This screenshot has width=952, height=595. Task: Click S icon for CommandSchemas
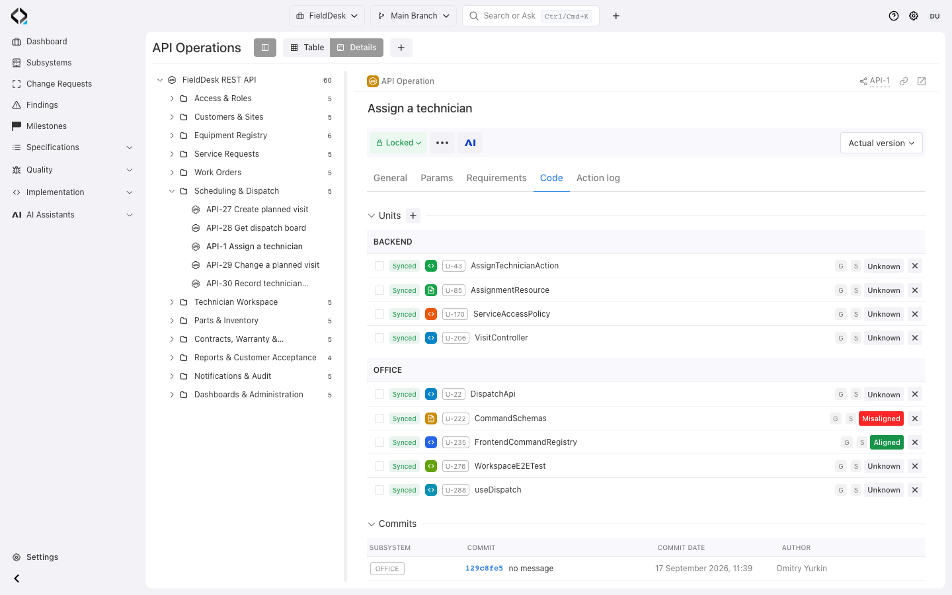(x=851, y=418)
